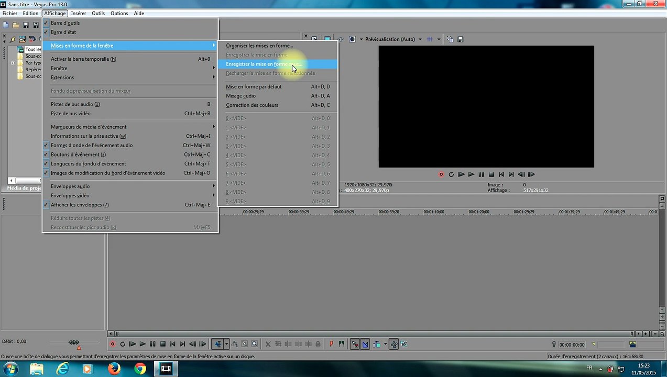Toggle Formes d'onde de l'événement audio
The height and width of the screenshot is (377, 667).
(x=130, y=146)
